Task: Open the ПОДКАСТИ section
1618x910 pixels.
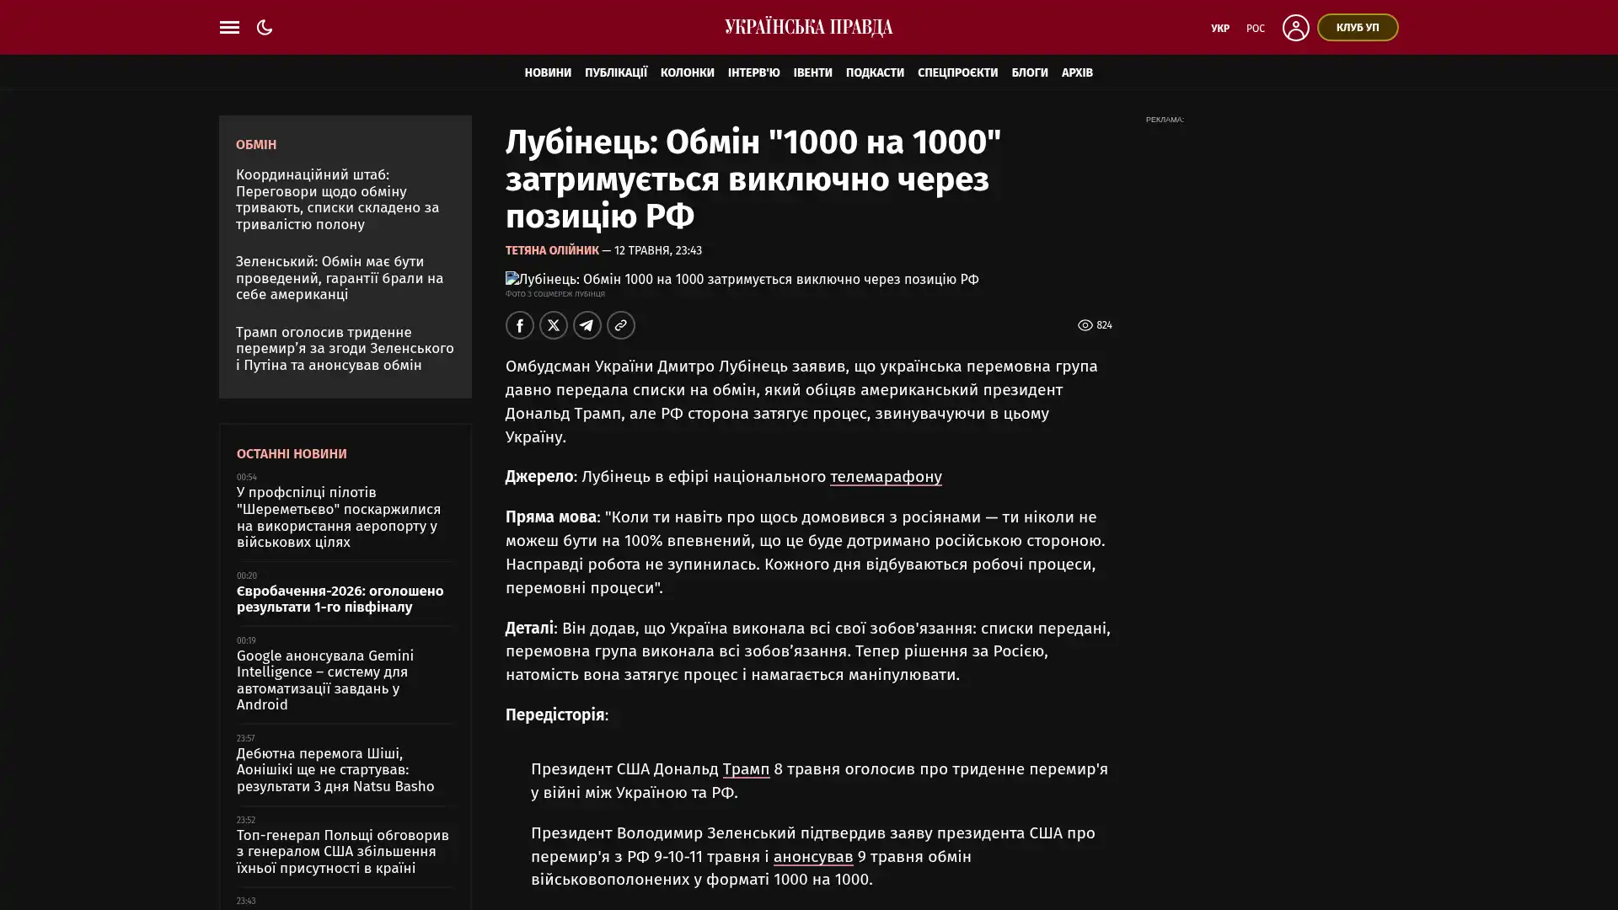Action: pyautogui.click(x=874, y=72)
